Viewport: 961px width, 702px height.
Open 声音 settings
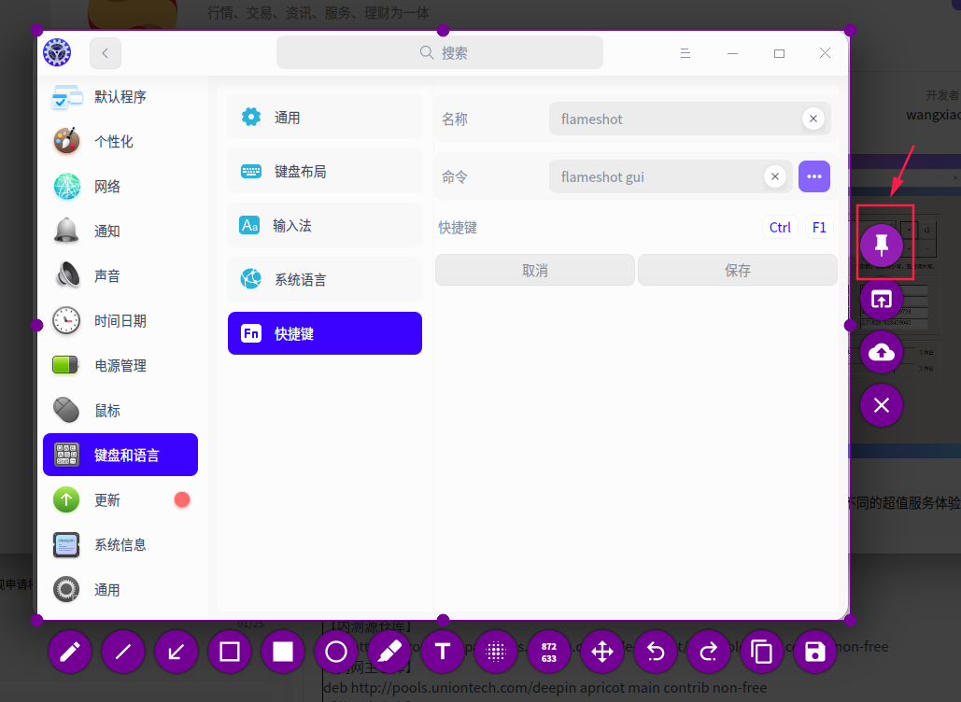point(120,276)
